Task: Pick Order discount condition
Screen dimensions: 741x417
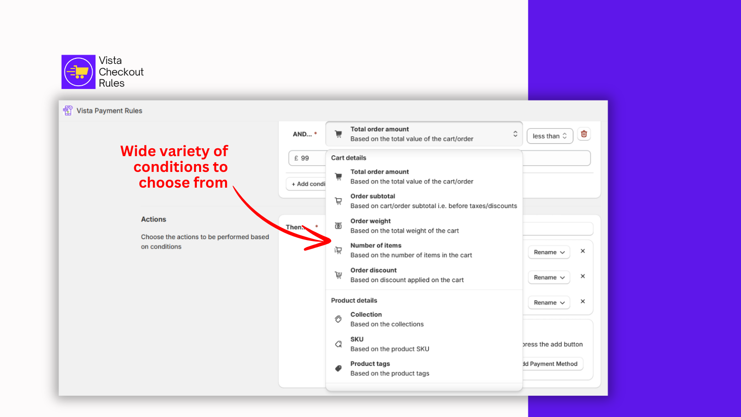Action: [424, 275]
